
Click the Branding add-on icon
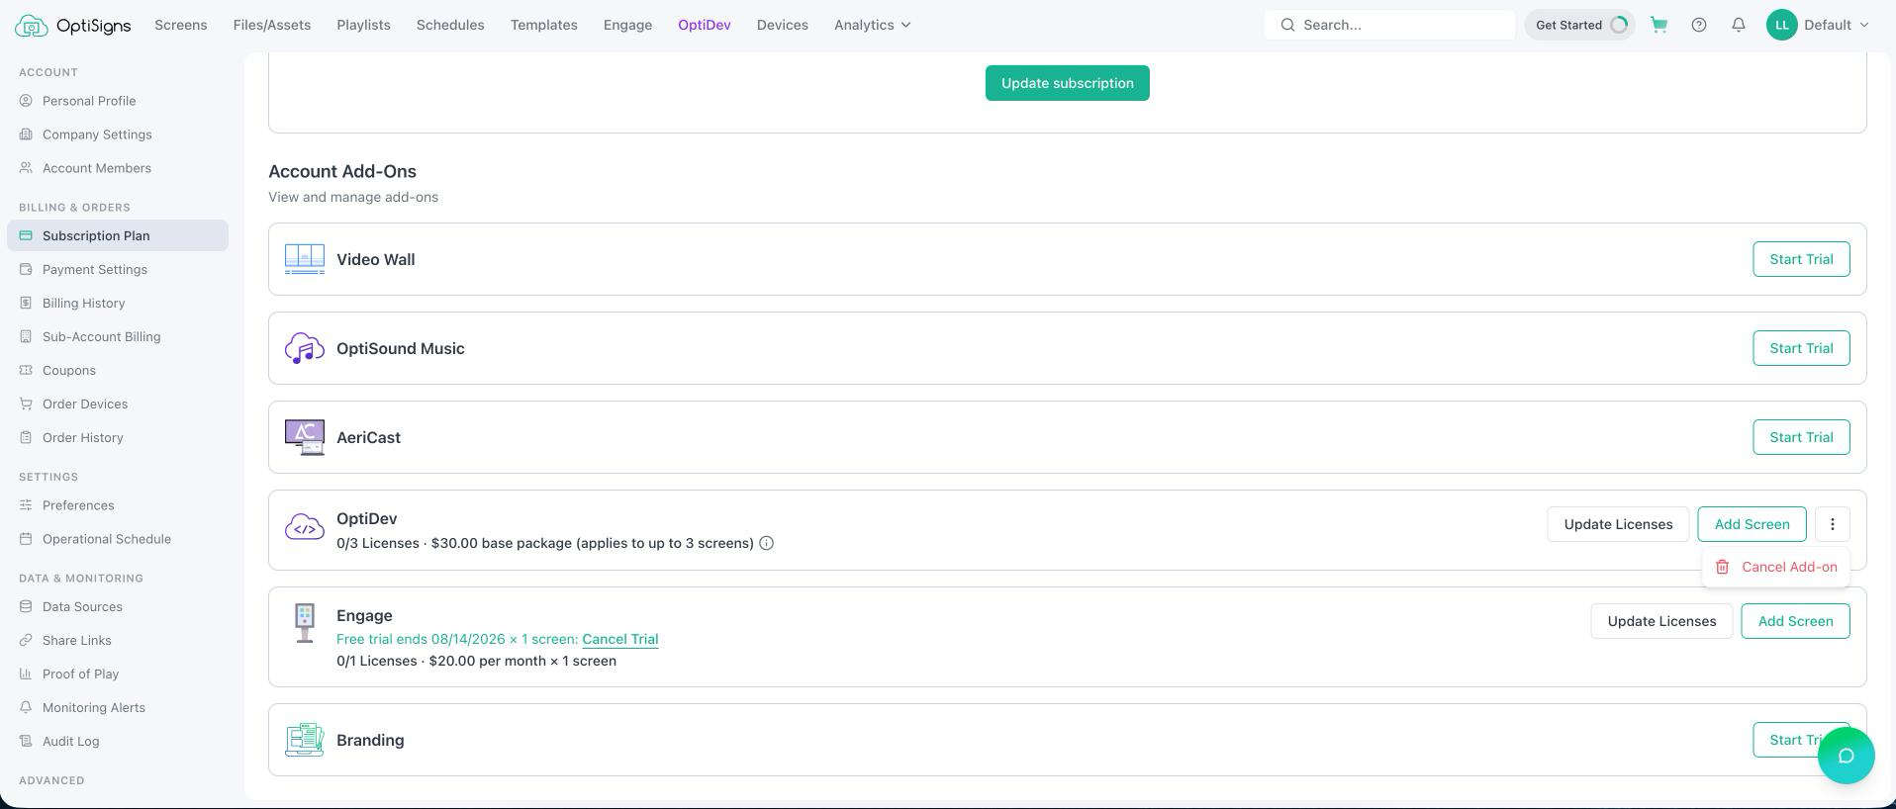click(x=305, y=740)
